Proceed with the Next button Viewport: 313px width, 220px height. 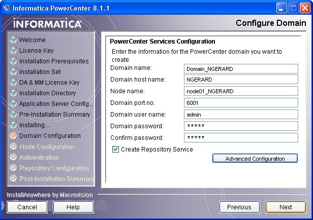286,207
